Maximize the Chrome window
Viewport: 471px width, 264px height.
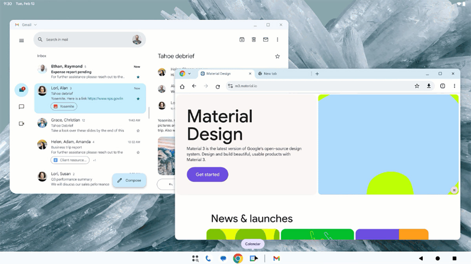point(440,74)
